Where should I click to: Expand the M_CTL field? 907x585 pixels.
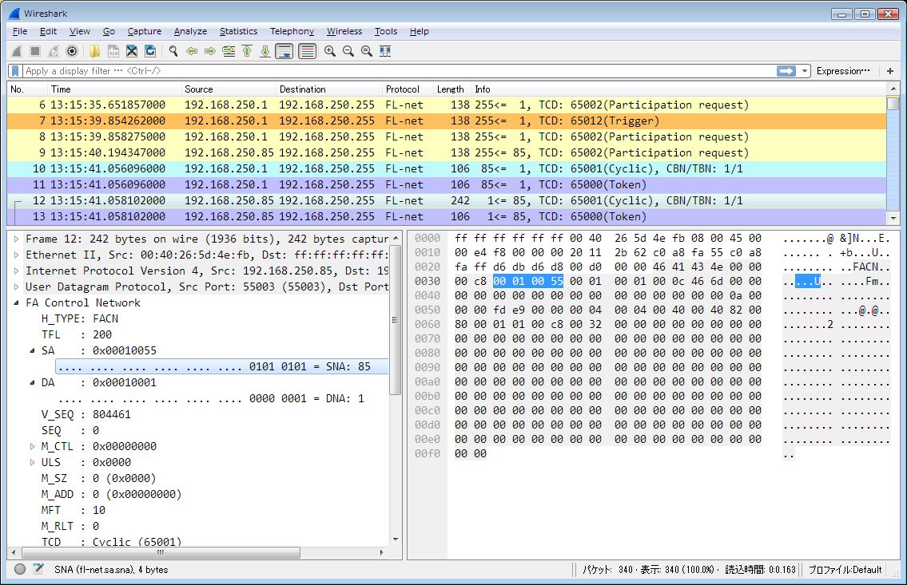coord(33,446)
